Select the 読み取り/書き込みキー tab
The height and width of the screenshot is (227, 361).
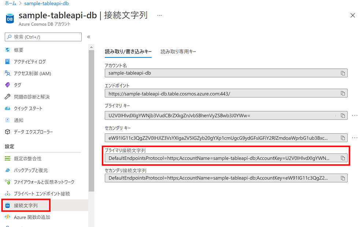coord(128,52)
